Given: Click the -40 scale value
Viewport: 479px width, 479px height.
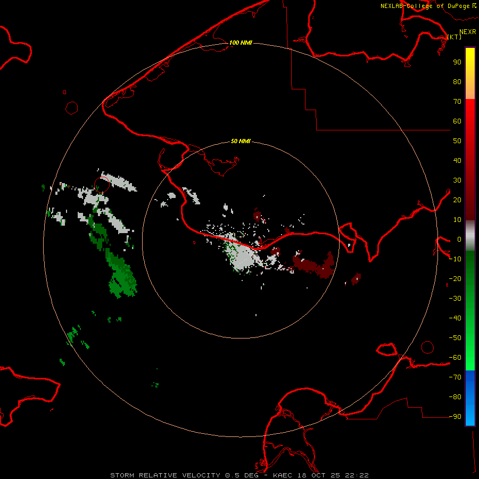Looking at the screenshot, I should pos(455,318).
